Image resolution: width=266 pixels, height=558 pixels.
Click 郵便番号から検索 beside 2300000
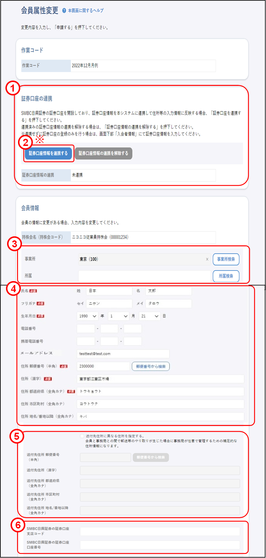tap(151, 366)
